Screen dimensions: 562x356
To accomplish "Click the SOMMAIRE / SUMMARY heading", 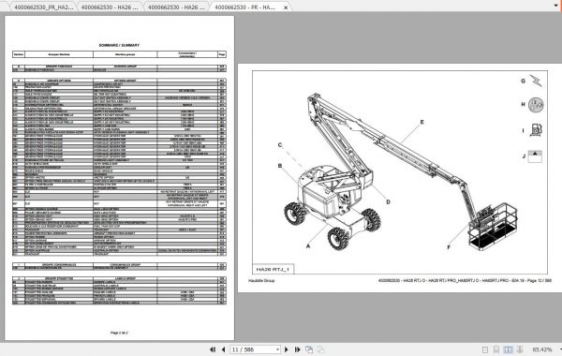I will click(x=119, y=45).
